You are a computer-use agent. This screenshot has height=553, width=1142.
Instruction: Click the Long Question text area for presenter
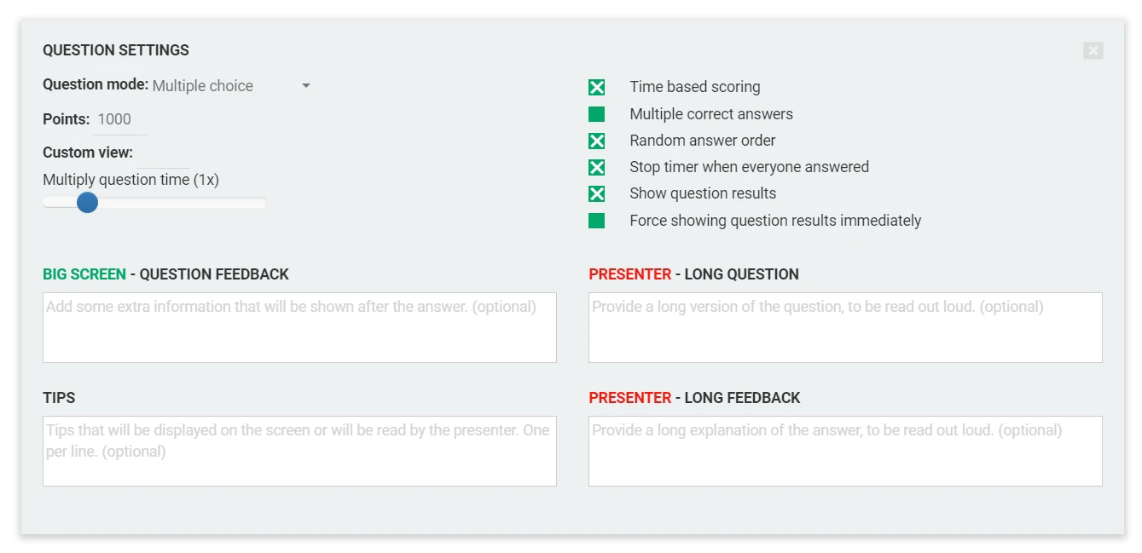point(845,327)
